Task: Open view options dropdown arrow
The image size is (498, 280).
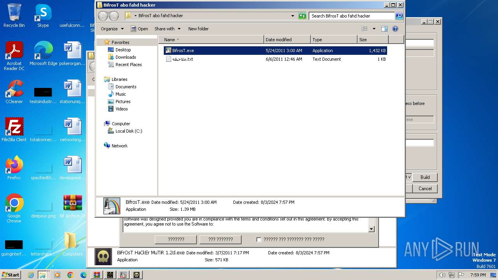Action: click(374, 29)
